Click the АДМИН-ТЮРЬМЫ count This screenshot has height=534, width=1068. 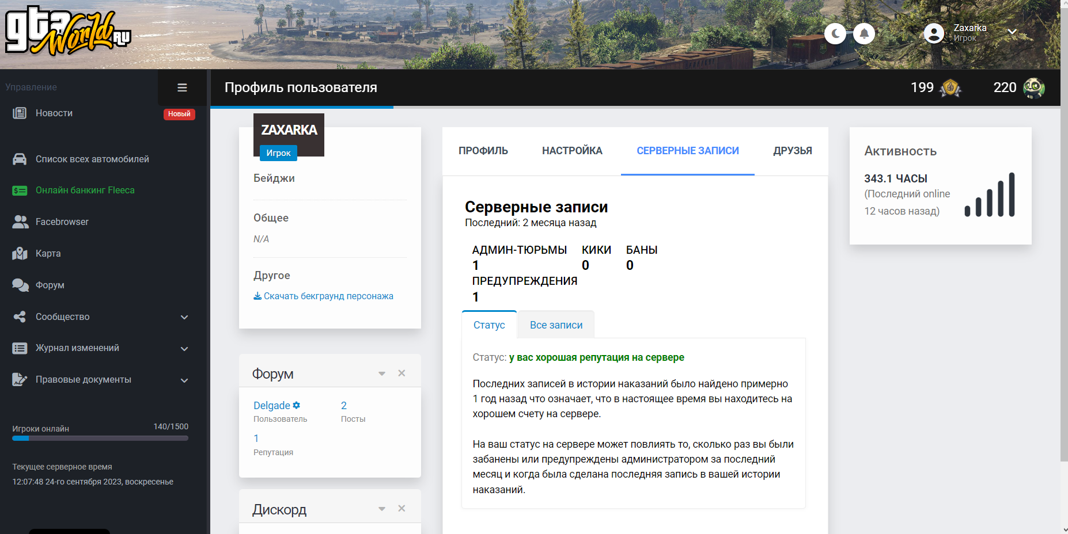476,265
